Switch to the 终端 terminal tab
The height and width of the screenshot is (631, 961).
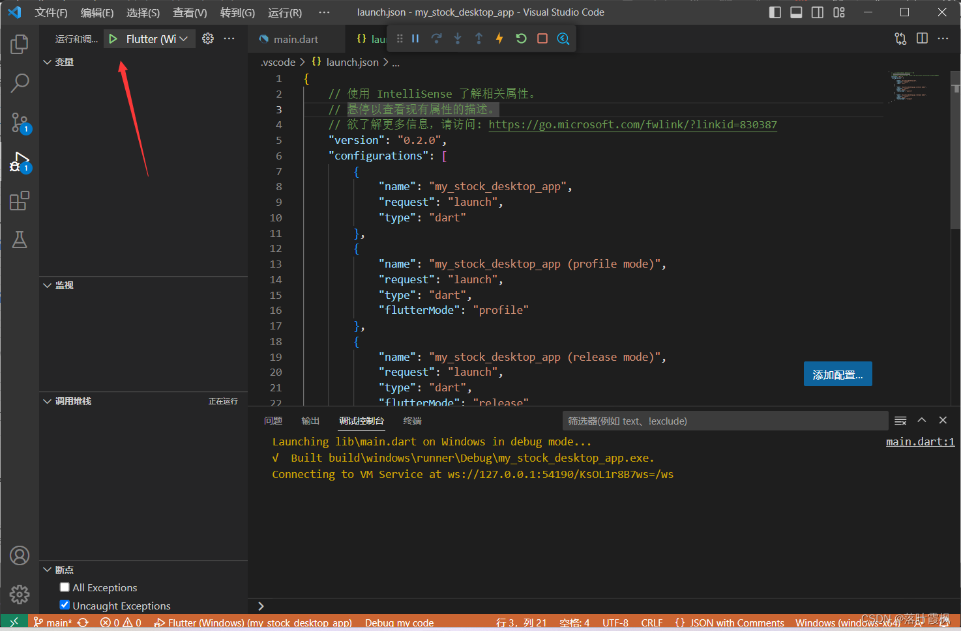[x=412, y=421]
